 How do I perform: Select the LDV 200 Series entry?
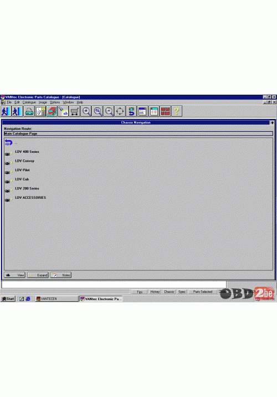click(27, 188)
